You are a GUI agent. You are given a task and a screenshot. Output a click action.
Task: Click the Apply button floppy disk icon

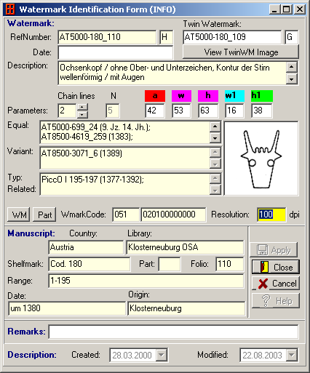[x=262, y=250]
